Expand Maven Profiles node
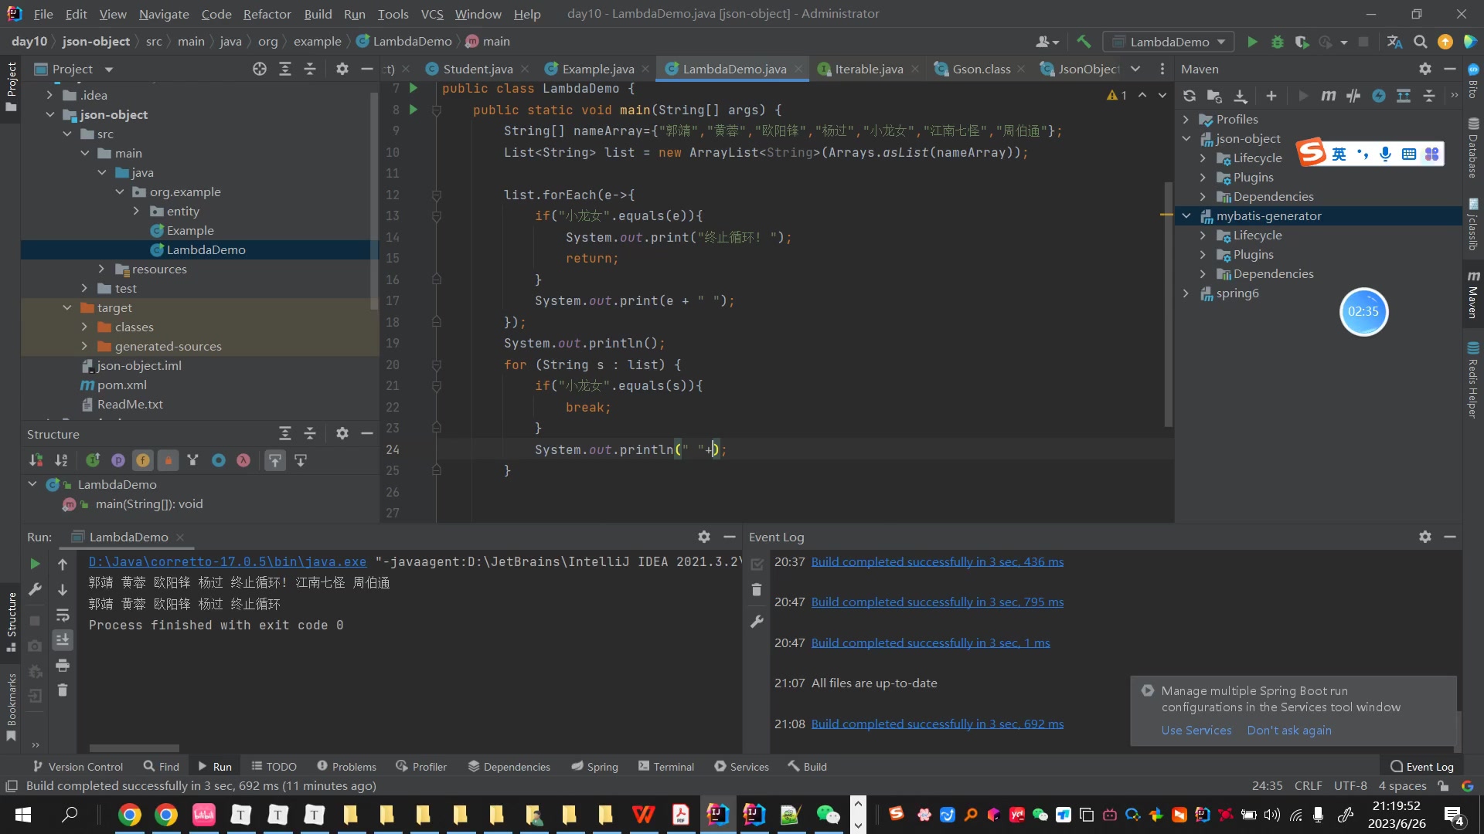Image resolution: width=1484 pixels, height=834 pixels. (1186, 119)
